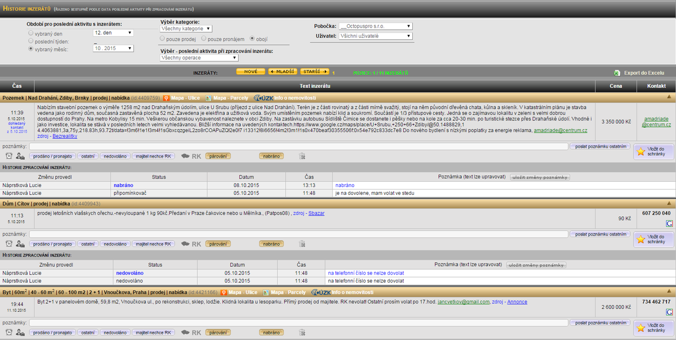
Task: Click the 'Starší' pagination button
Action: pos(315,71)
